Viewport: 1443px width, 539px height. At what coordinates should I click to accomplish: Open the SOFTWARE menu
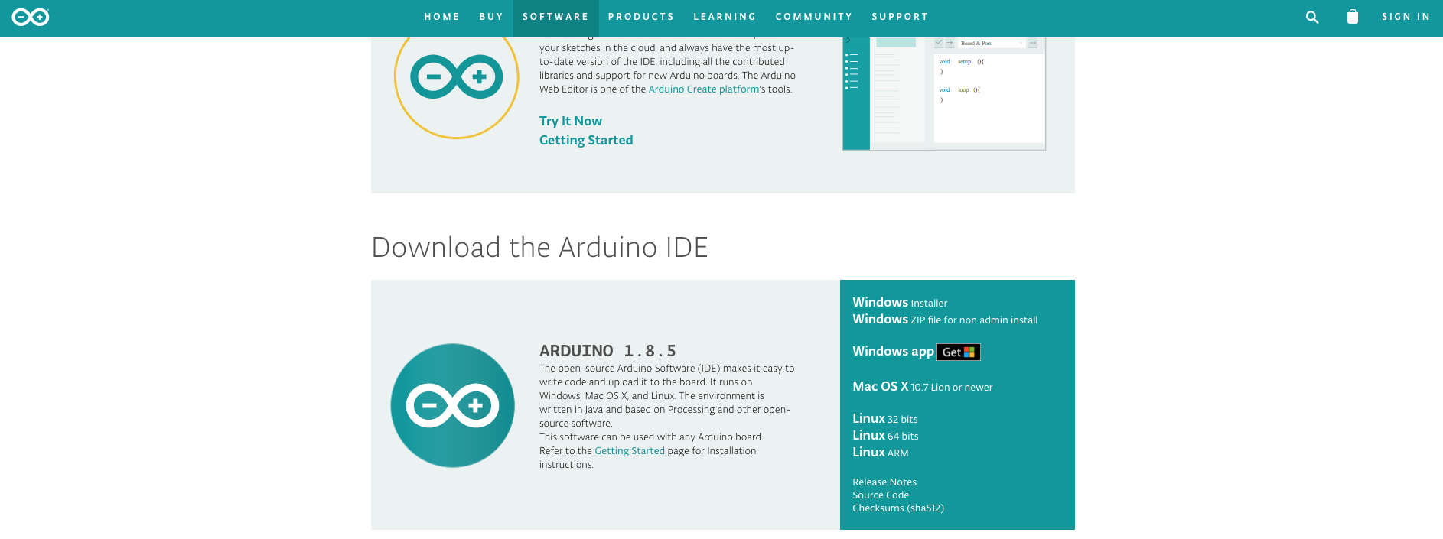coord(556,17)
